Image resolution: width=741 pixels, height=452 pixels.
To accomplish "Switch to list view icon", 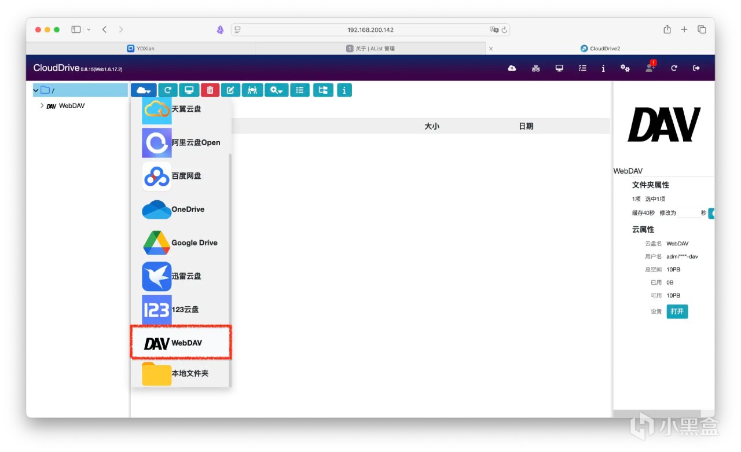I will (300, 90).
